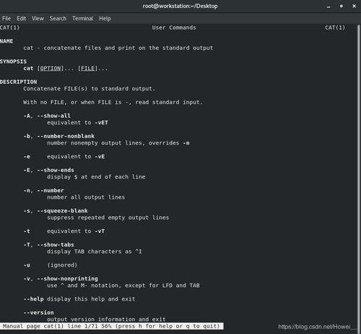Click the SYNOPSIS section heading
Image resolution: width=361 pixels, height=334 pixels.
[x=13, y=61]
